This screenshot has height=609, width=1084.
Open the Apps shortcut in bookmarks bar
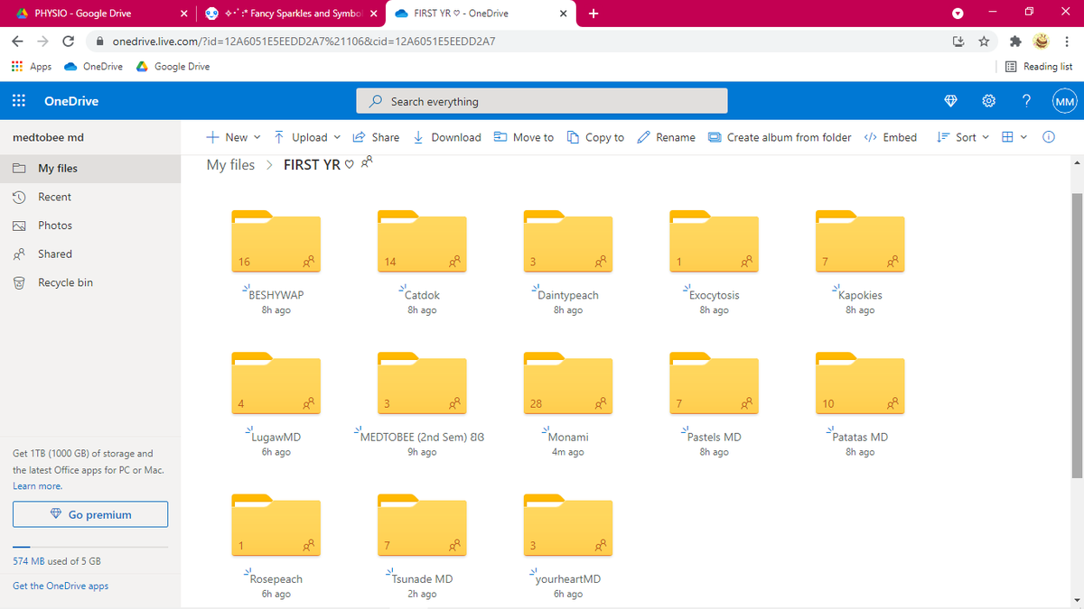(32, 67)
